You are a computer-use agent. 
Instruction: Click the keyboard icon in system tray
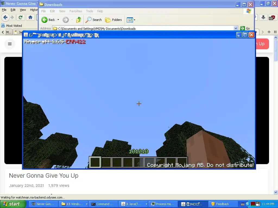click(x=243, y=204)
